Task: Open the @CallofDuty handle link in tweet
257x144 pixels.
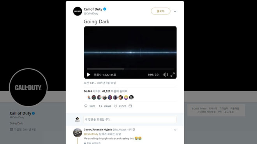Action: [x=91, y=14]
